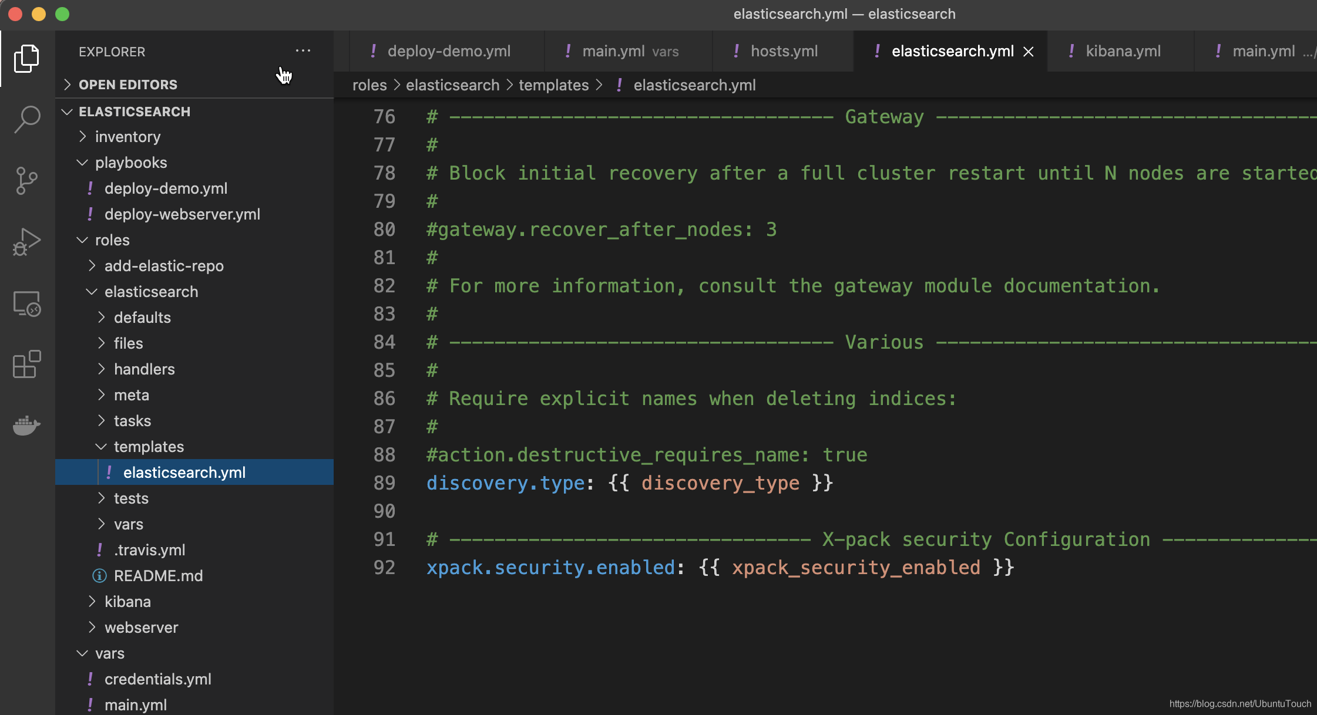Open README.md in the file tree
Image resolution: width=1317 pixels, height=715 pixels.
point(158,576)
